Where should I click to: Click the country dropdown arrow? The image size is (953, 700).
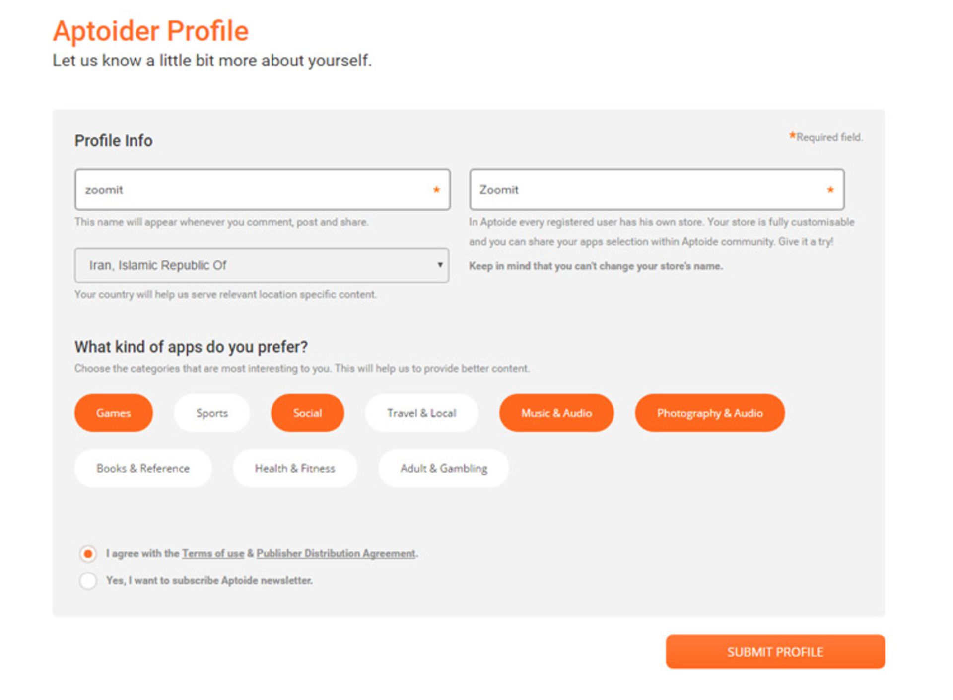coord(439,265)
